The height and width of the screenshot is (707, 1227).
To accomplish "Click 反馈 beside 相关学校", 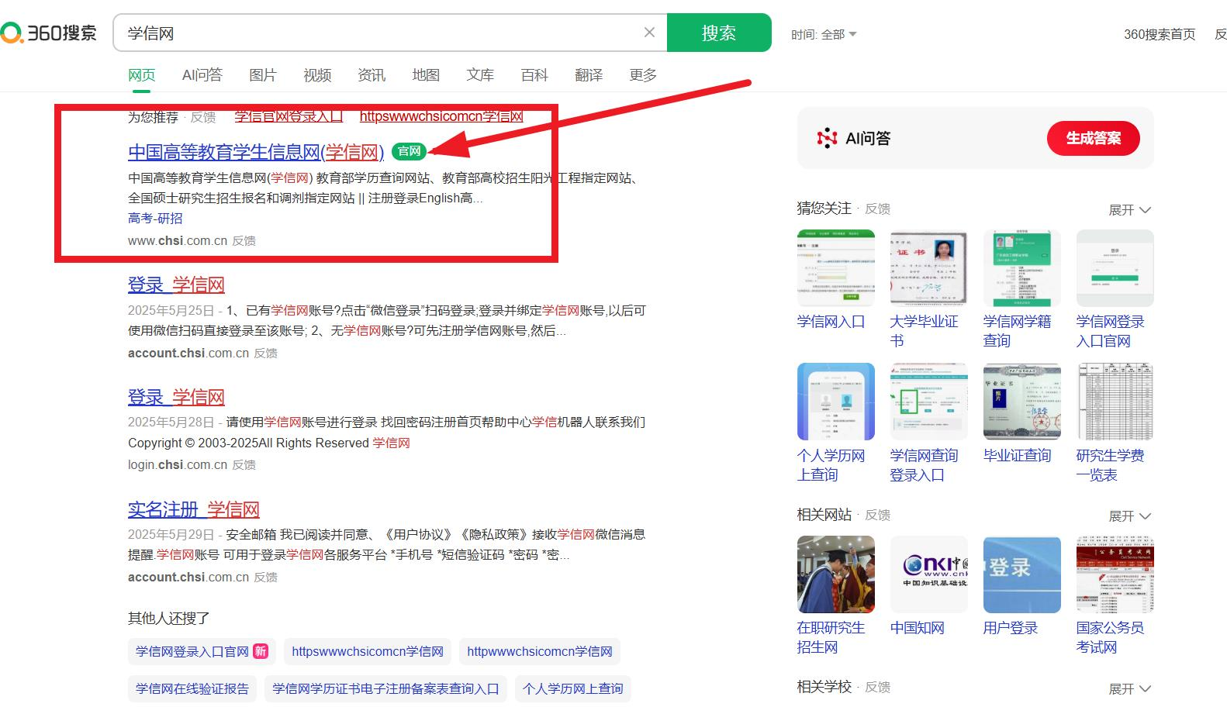I will click(877, 688).
